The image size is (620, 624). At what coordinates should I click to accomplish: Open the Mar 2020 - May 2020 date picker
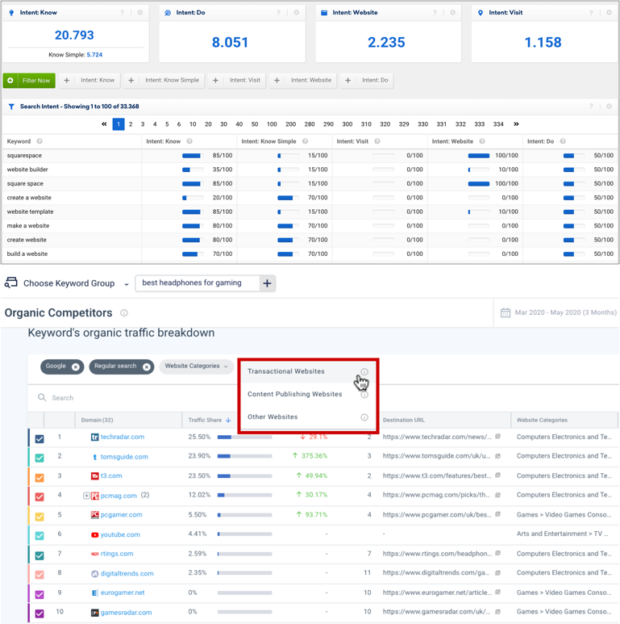point(559,312)
